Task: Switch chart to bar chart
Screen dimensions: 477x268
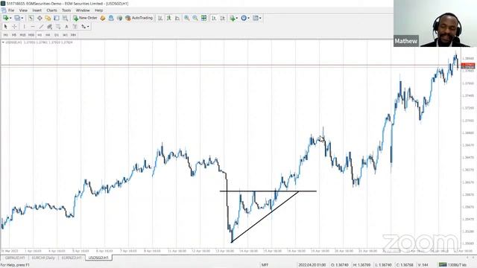Action: [160, 18]
